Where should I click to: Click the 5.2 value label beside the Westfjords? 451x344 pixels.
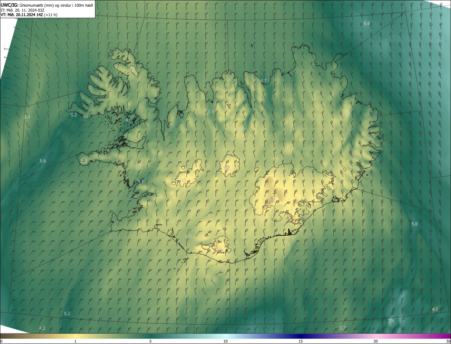(74, 115)
